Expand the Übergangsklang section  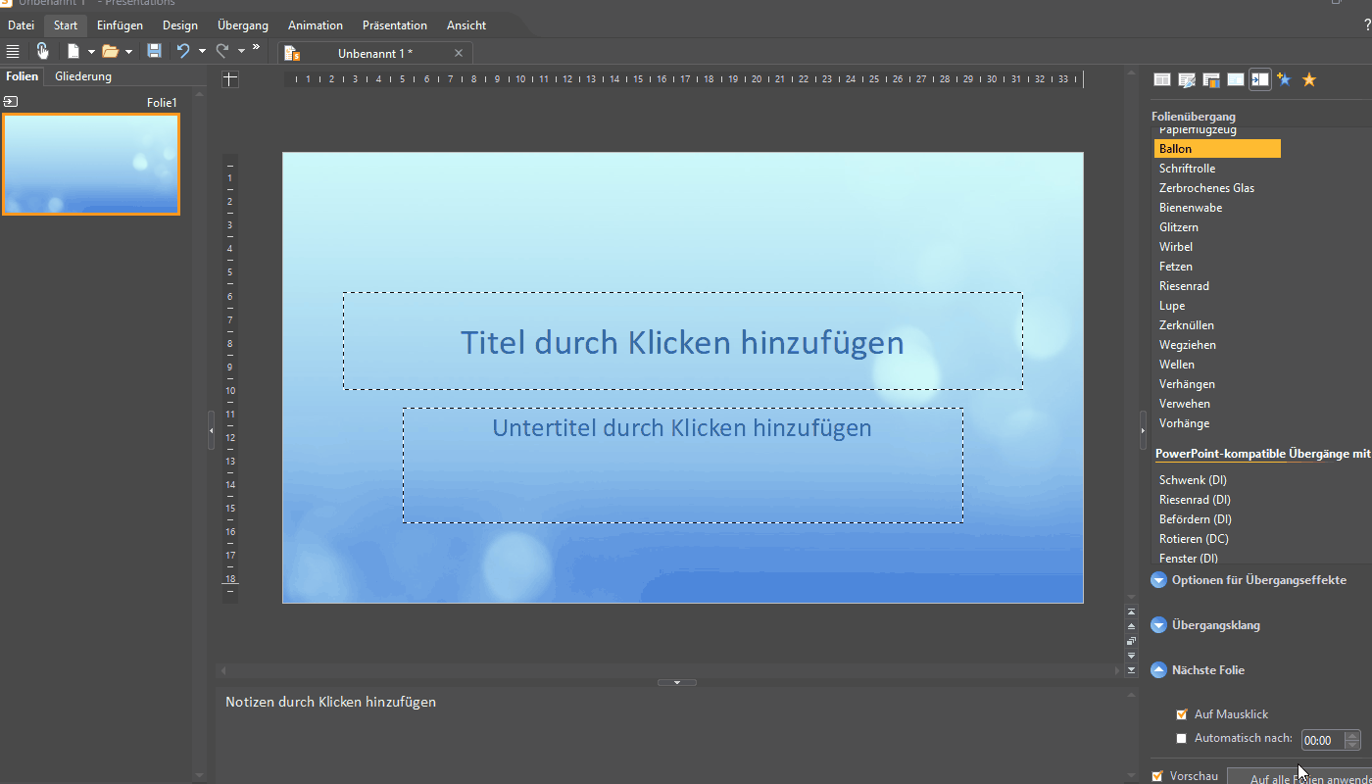[x=1158, y=625]
